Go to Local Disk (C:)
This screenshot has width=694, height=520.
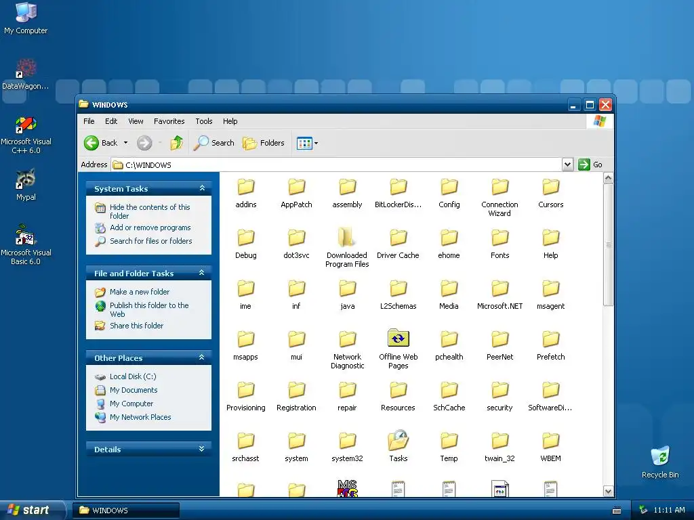click(133, 376)
